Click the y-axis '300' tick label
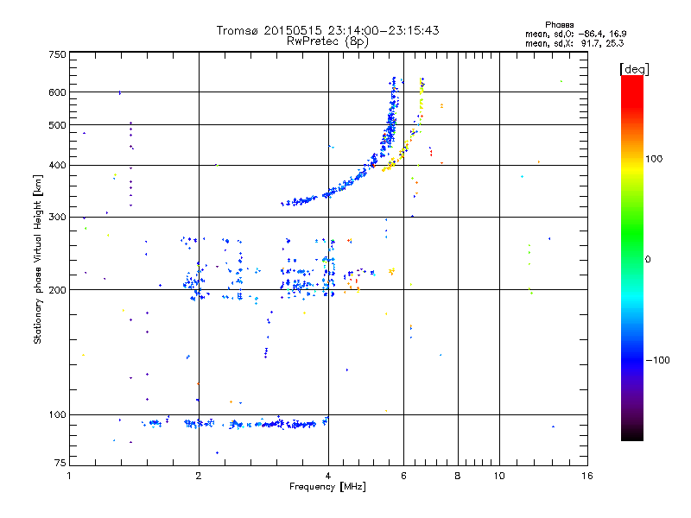 pyautogui.click(x=57, y=218)
